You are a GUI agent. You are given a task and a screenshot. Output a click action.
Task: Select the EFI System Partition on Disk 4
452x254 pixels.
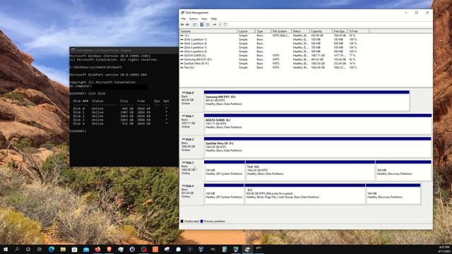[x=224, y=194]
